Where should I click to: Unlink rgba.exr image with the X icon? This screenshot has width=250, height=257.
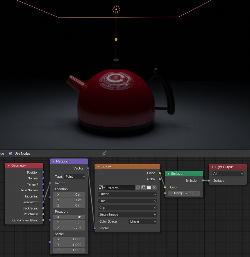[154, 187]
